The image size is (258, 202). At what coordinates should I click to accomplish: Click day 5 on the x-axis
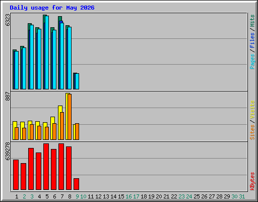(47, 196)
